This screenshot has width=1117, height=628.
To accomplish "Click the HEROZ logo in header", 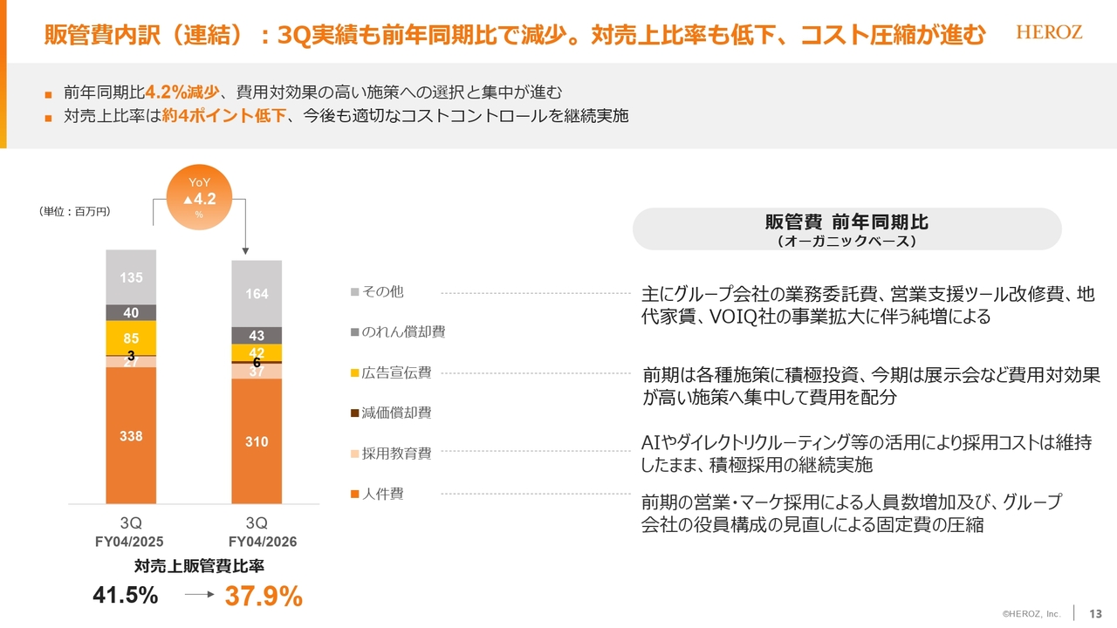I will pyautogui.click(x=1049, y=32).
